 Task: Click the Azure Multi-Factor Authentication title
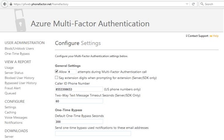pyautogui.click(x=90, y=24)
